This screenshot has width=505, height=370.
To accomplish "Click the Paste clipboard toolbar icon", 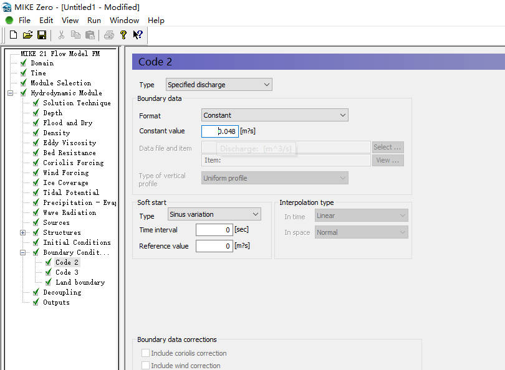I will [90, 35].
